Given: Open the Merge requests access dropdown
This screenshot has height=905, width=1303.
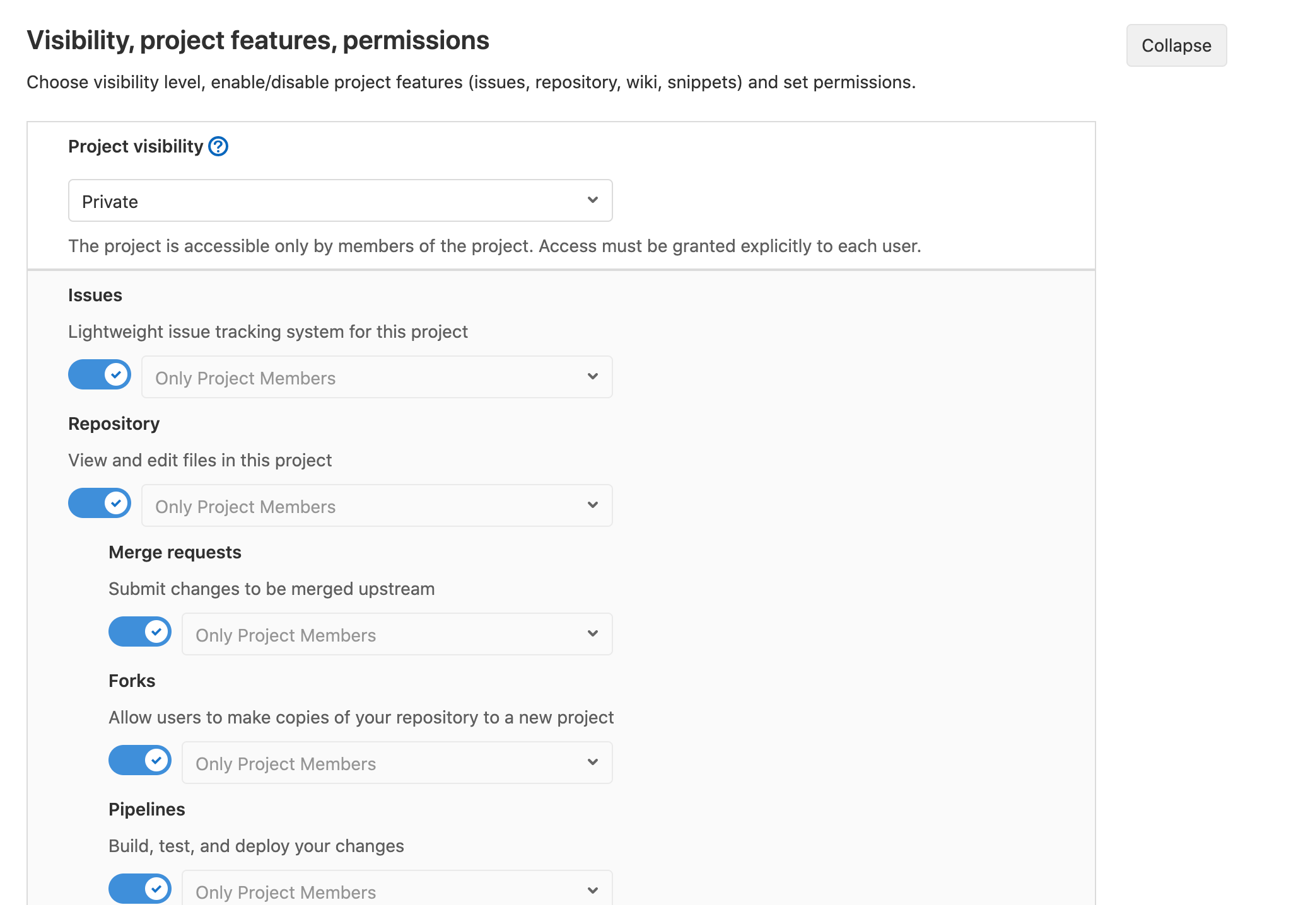Looking at the screenshot, I should [397, 634].
